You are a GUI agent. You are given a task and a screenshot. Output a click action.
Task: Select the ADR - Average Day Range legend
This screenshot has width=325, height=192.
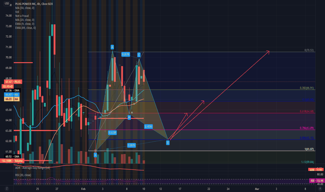(32, 168)
